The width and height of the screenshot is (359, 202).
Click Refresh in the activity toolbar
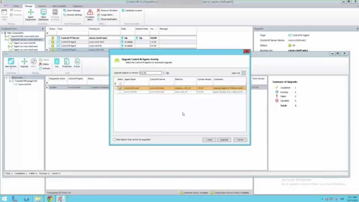[x=45, y=68]
